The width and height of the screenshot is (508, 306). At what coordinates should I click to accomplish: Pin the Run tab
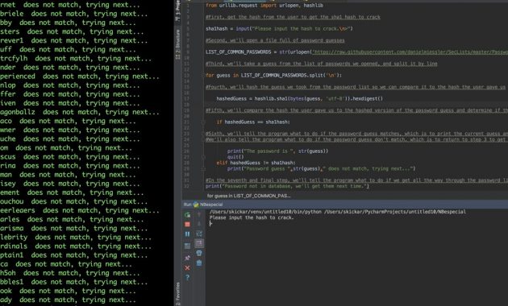pyautogui.click(x=187, y=258)
